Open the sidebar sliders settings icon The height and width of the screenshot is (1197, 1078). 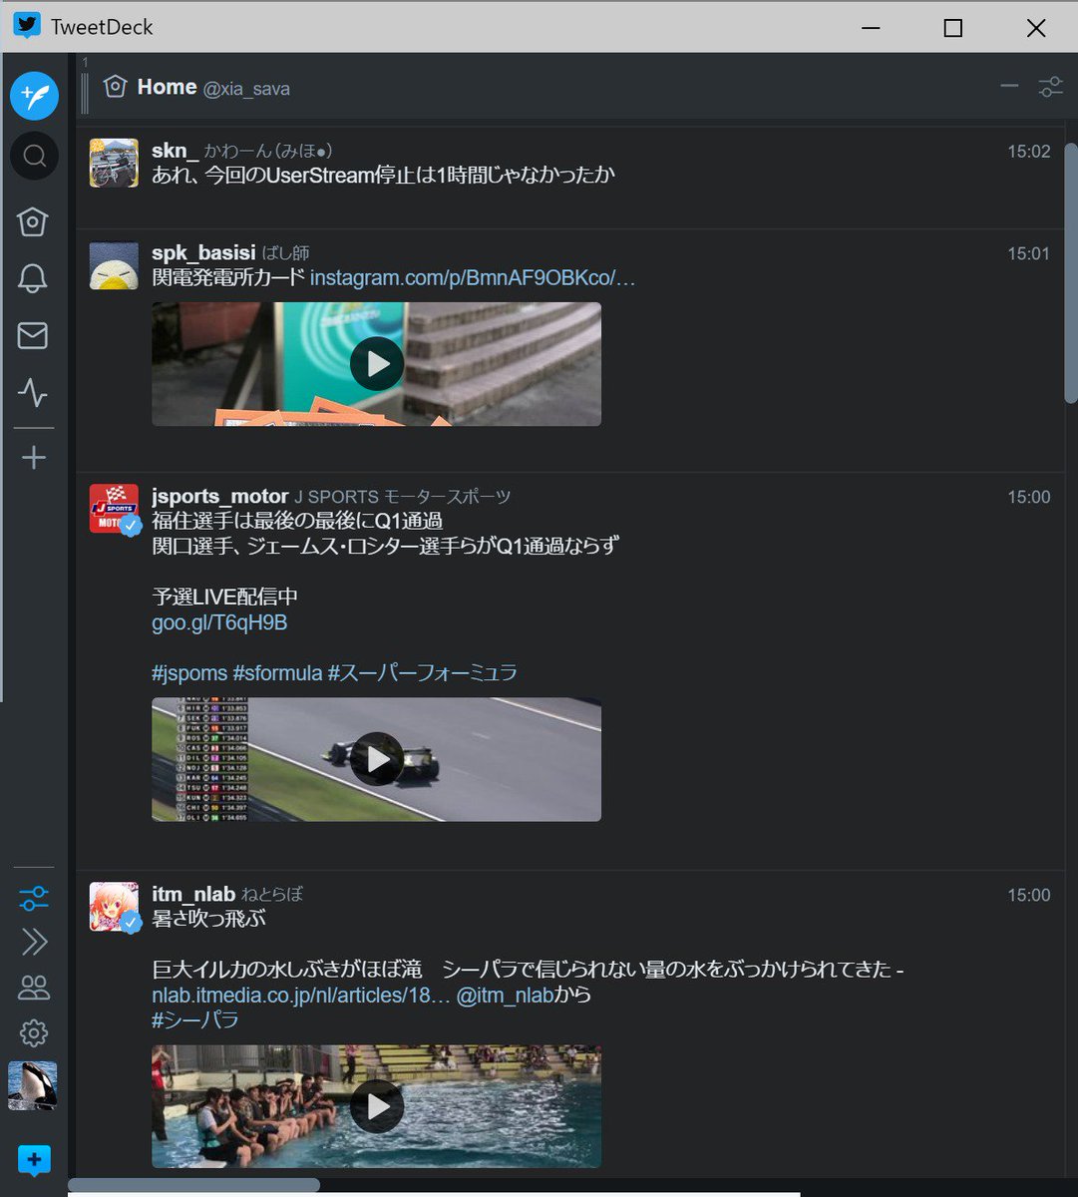point(34,897)
